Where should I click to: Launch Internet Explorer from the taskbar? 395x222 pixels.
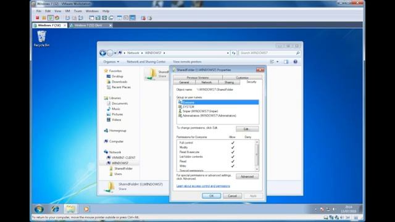coord(55,209)
